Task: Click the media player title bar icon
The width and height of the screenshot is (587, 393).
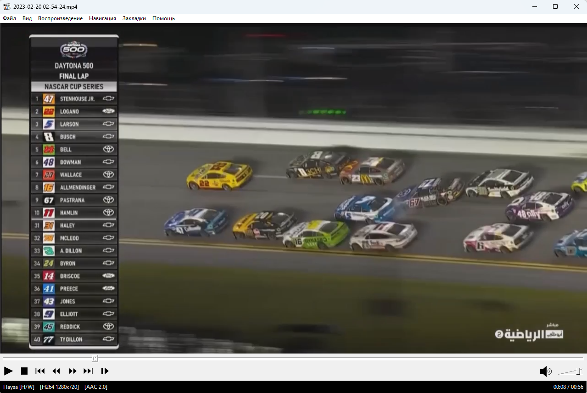Action: click(7, 6)
